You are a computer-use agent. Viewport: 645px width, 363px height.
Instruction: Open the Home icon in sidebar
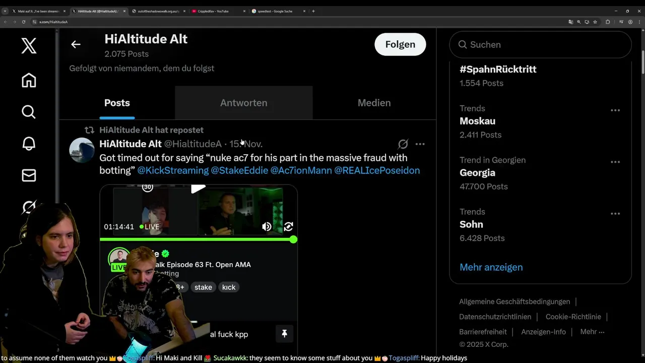29,80
